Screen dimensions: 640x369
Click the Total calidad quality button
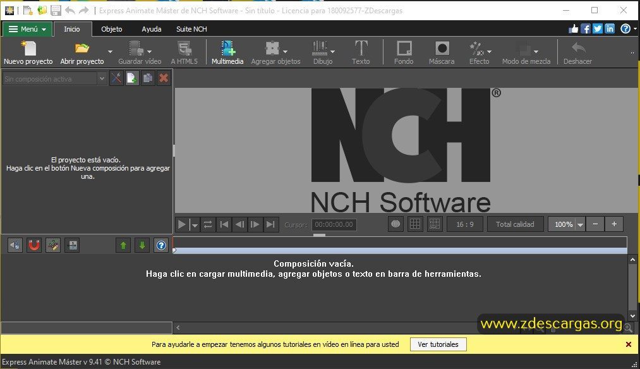click(x=515, y=224)
